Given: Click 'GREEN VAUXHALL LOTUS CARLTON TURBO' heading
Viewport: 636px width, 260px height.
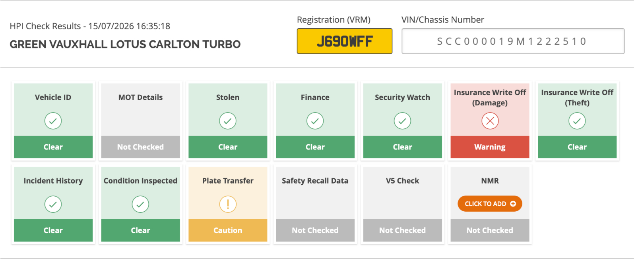Looking at the screenshot, I should tap(125, 44).
